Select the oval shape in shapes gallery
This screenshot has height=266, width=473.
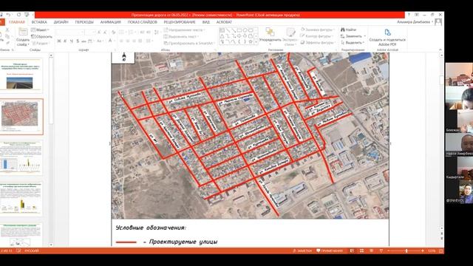tap(245, 30)
